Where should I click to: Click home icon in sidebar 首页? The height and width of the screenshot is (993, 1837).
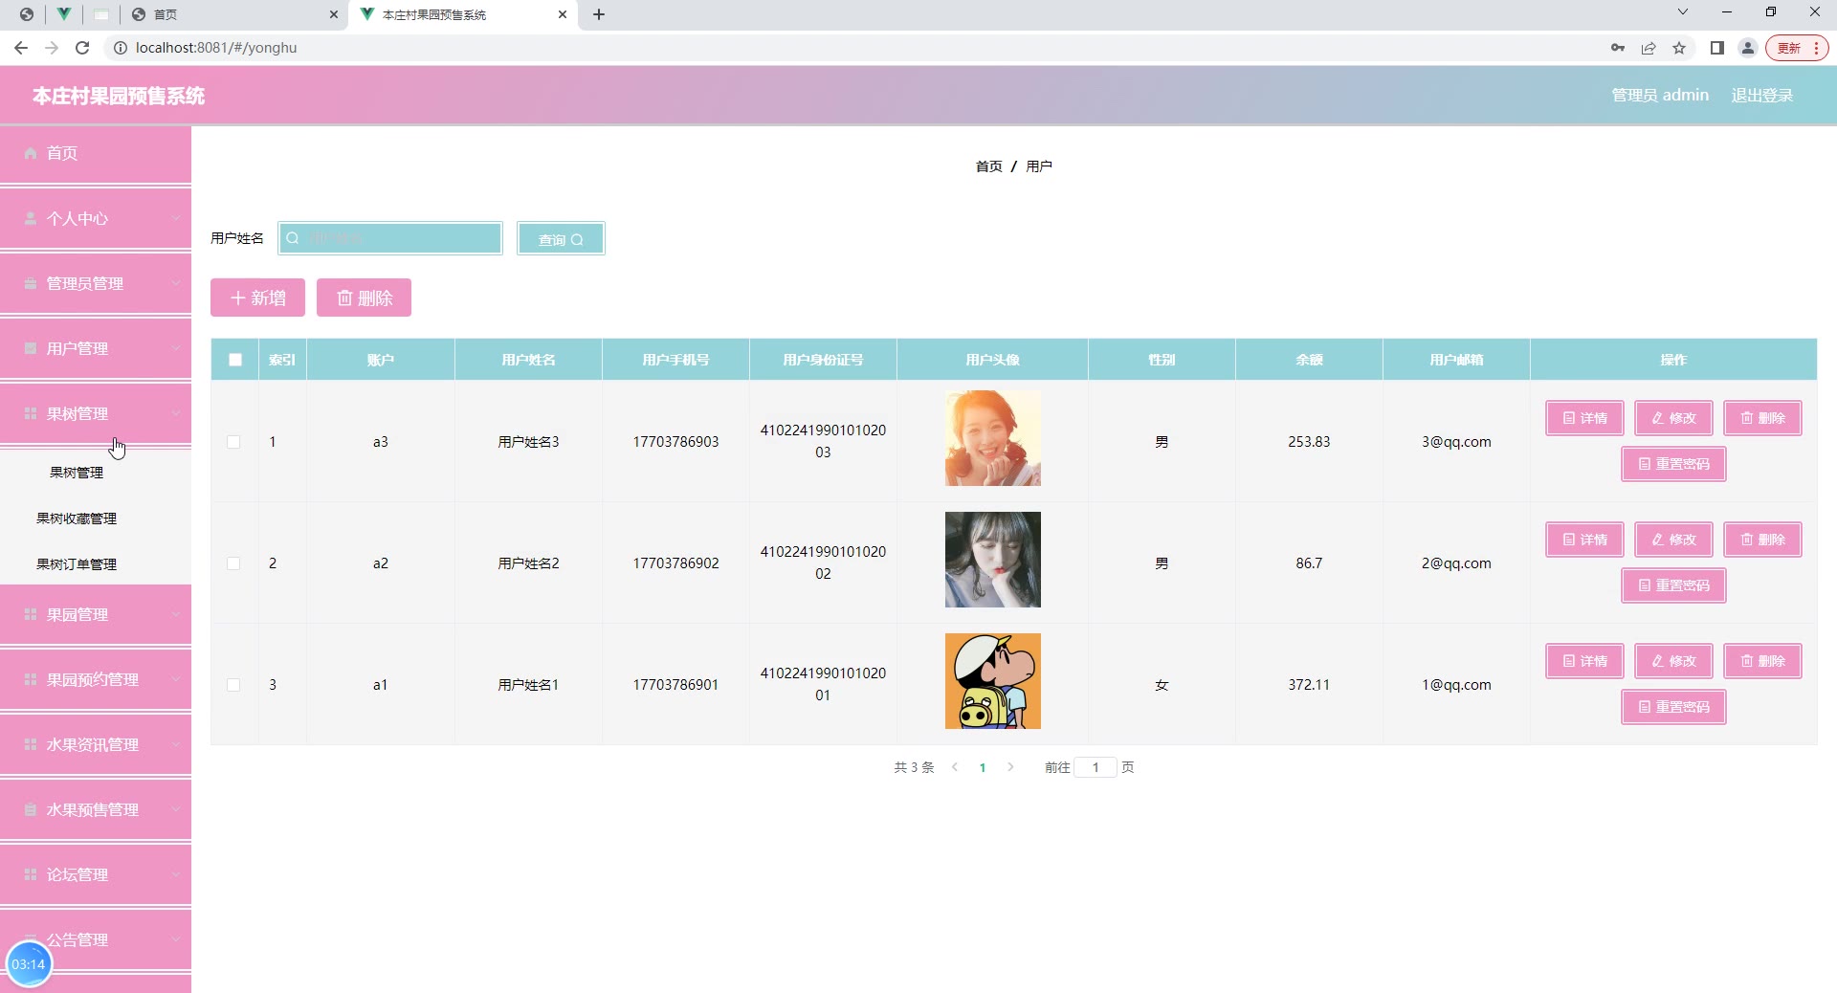pyautogui.click(x=31, y=153)
